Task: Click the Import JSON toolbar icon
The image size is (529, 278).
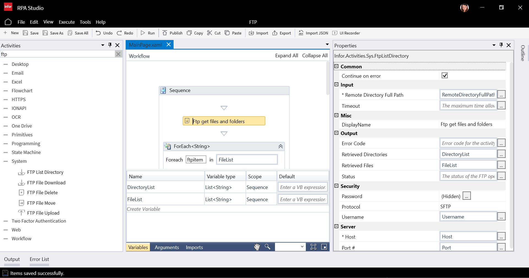Action: tap(301, 33)
